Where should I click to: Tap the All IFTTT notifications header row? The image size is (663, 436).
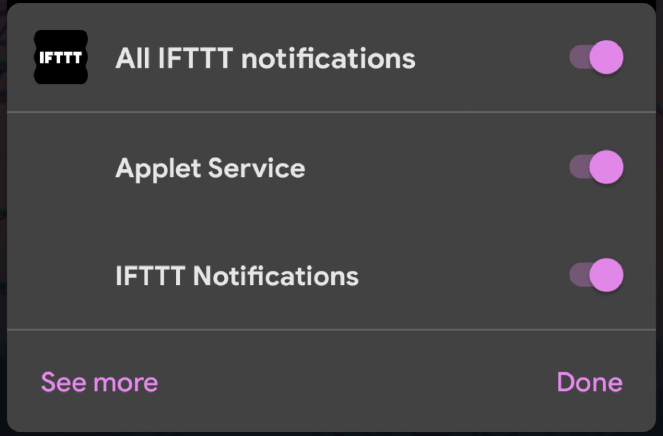click(x=331, y=58)
